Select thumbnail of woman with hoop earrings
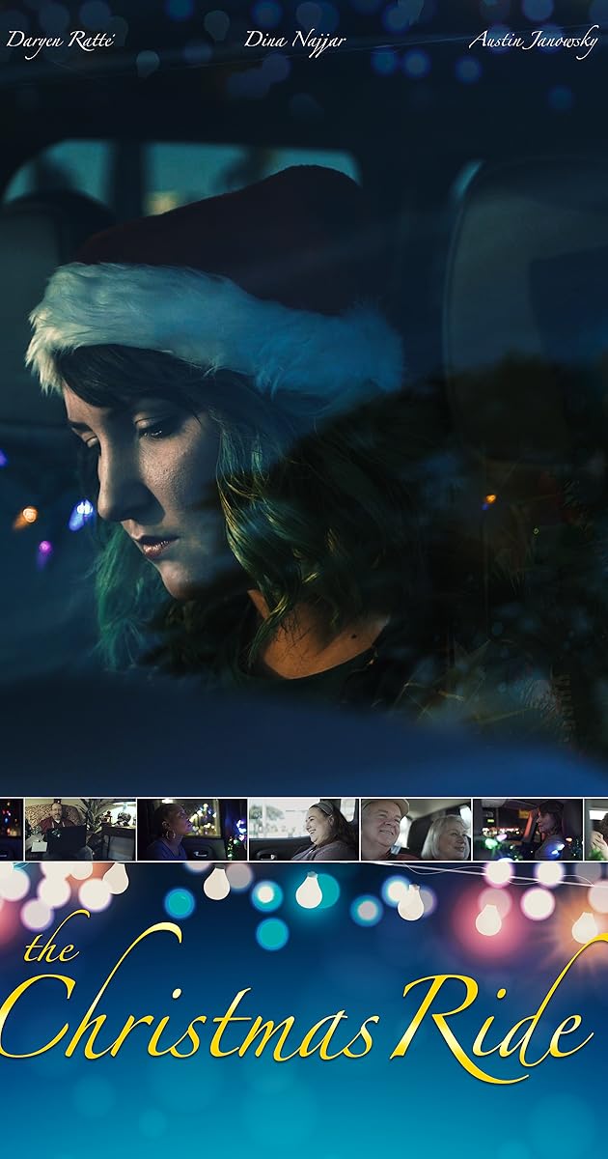Screen dimensions: 608x1159 pos(192,829)
